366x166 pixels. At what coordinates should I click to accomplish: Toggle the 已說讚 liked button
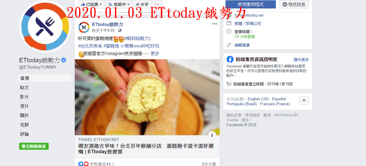point(91,4)
